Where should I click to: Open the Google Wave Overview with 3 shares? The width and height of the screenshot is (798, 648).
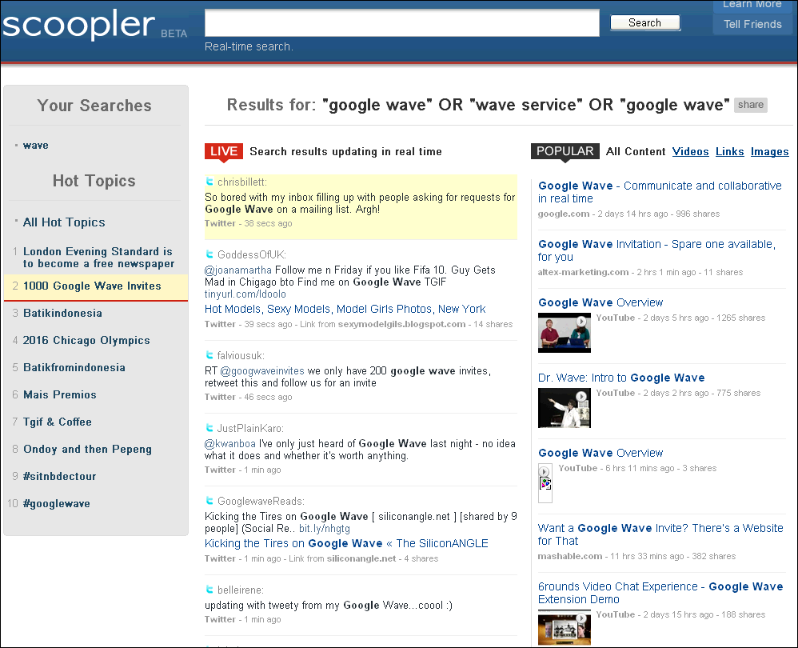point(600,453)
